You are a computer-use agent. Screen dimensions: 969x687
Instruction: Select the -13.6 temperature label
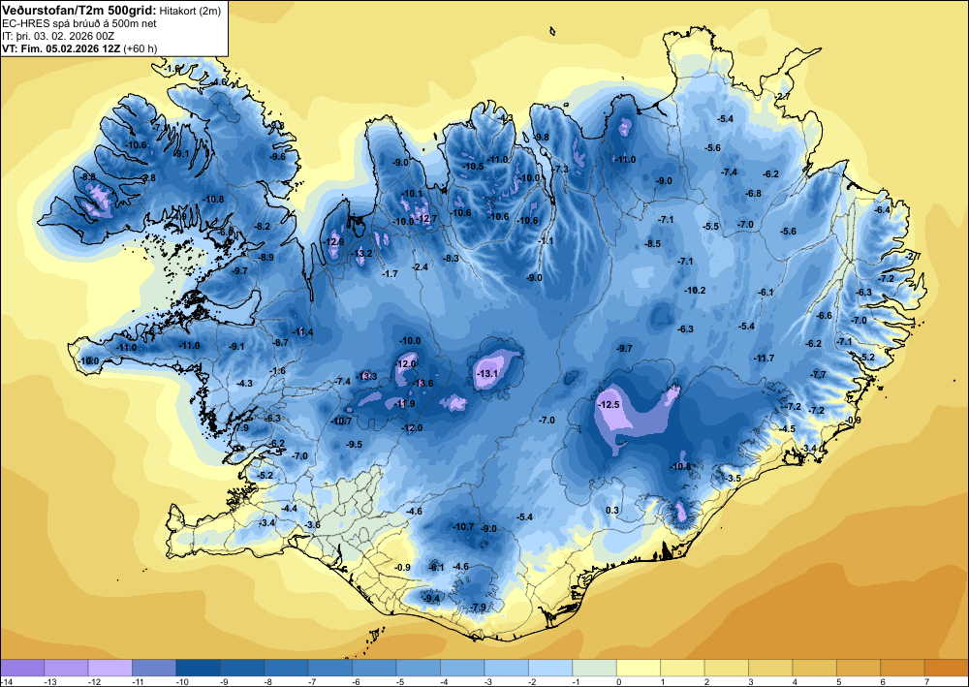tap(423, 383)
